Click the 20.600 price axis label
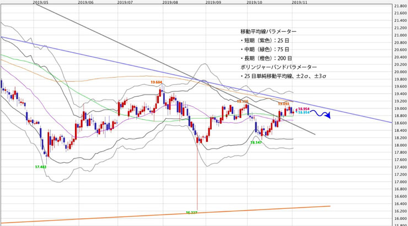The height and width of the screenshot is (226, 408). point(400,50)
